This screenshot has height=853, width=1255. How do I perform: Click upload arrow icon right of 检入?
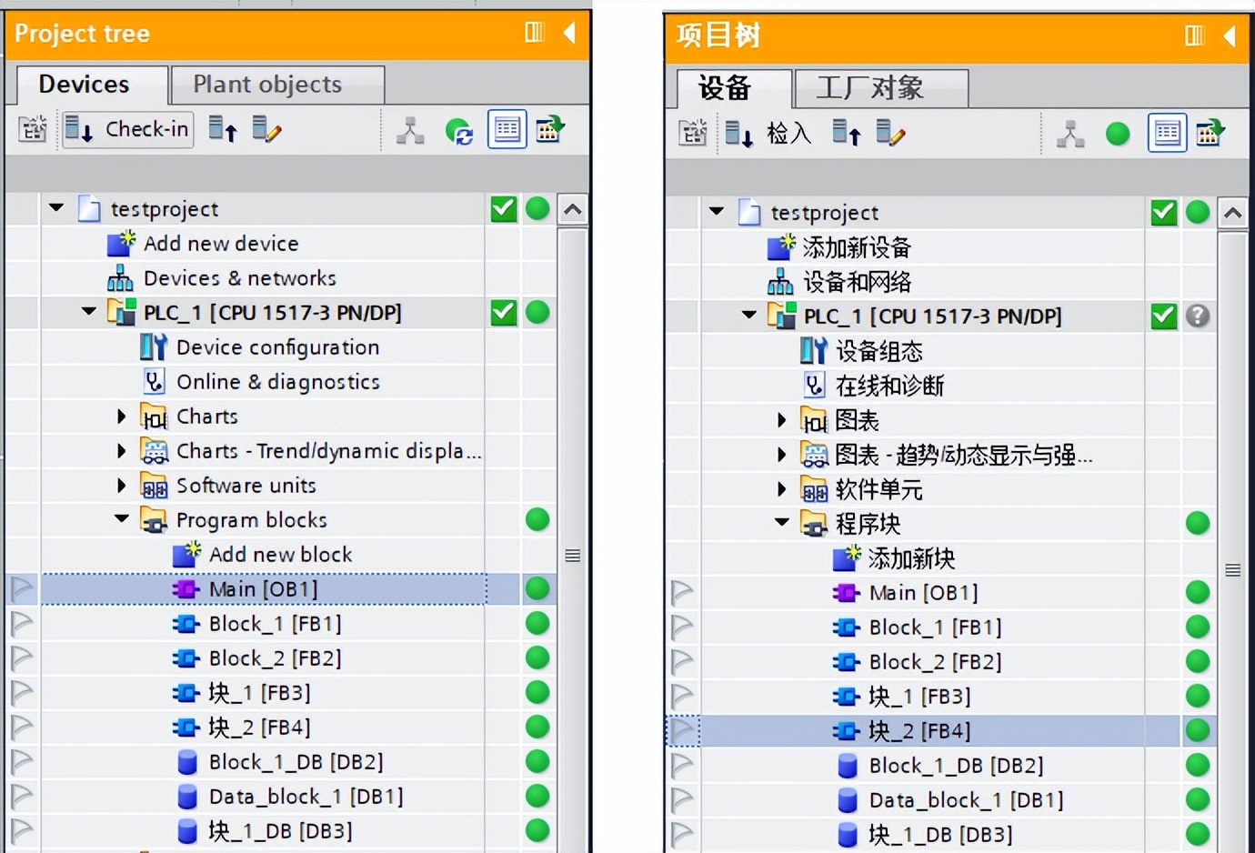pyautogui.click(x=847, y=135)
